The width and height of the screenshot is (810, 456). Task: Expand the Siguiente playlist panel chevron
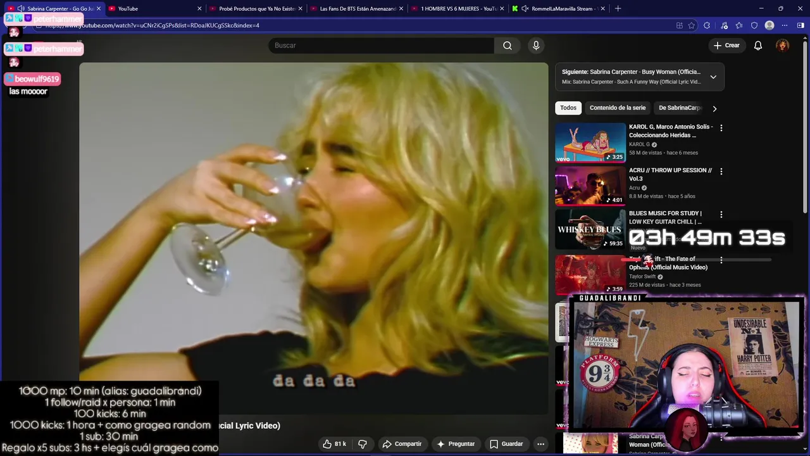pos(713,77)
